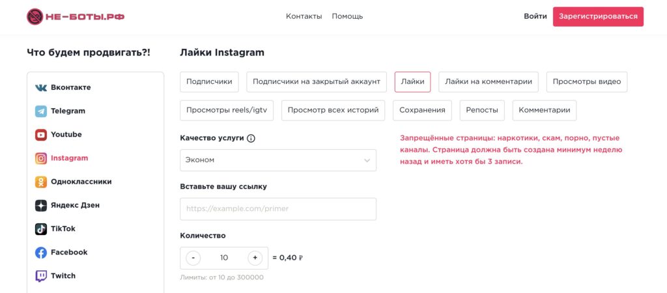667x293 pixels.
Task: Increase quantity with the plus button
Action: (255, 258)
